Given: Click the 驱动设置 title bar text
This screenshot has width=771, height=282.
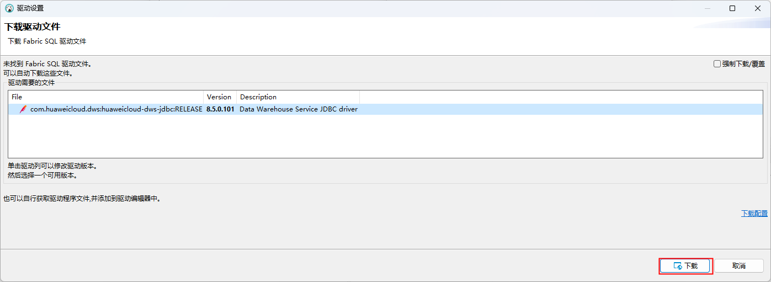Looking at the screenshot, I should pyautogui.click(x=30, y=8).
